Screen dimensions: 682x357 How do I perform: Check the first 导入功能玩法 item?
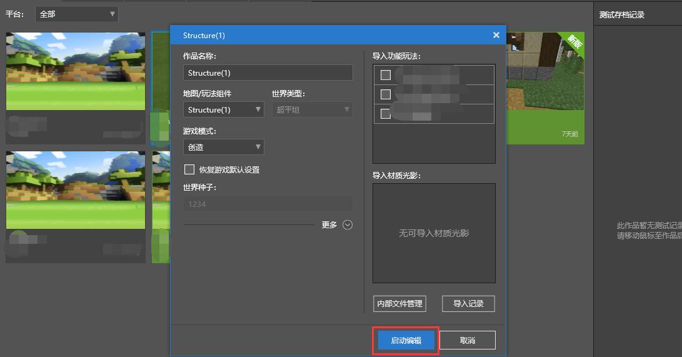click(386, 75)
